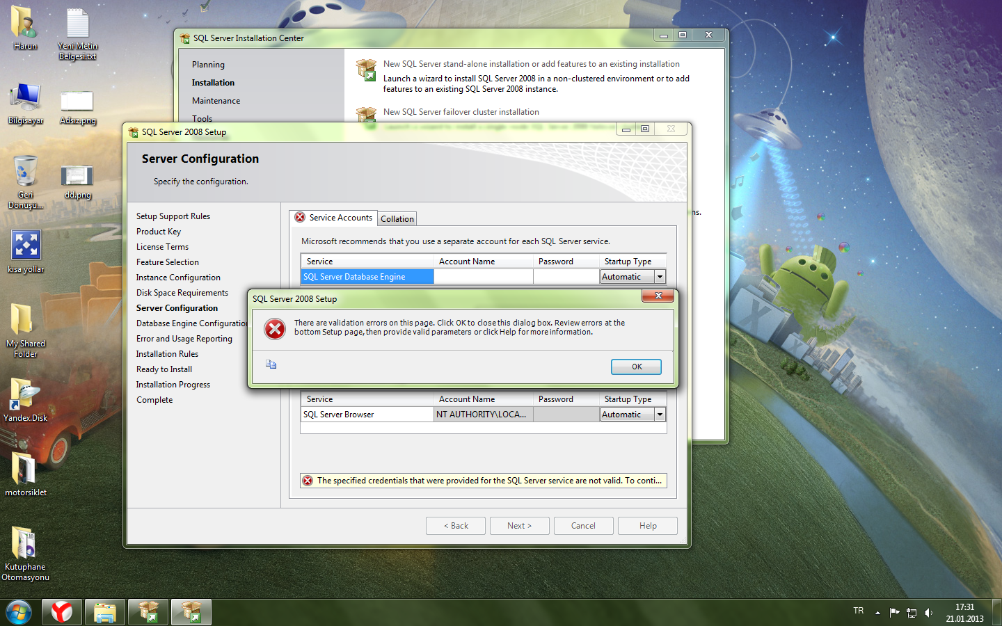Select SQL Server Database Engine service row
Screen dimensions: 1002x626
pyautogui.click(x=367, y=277)
